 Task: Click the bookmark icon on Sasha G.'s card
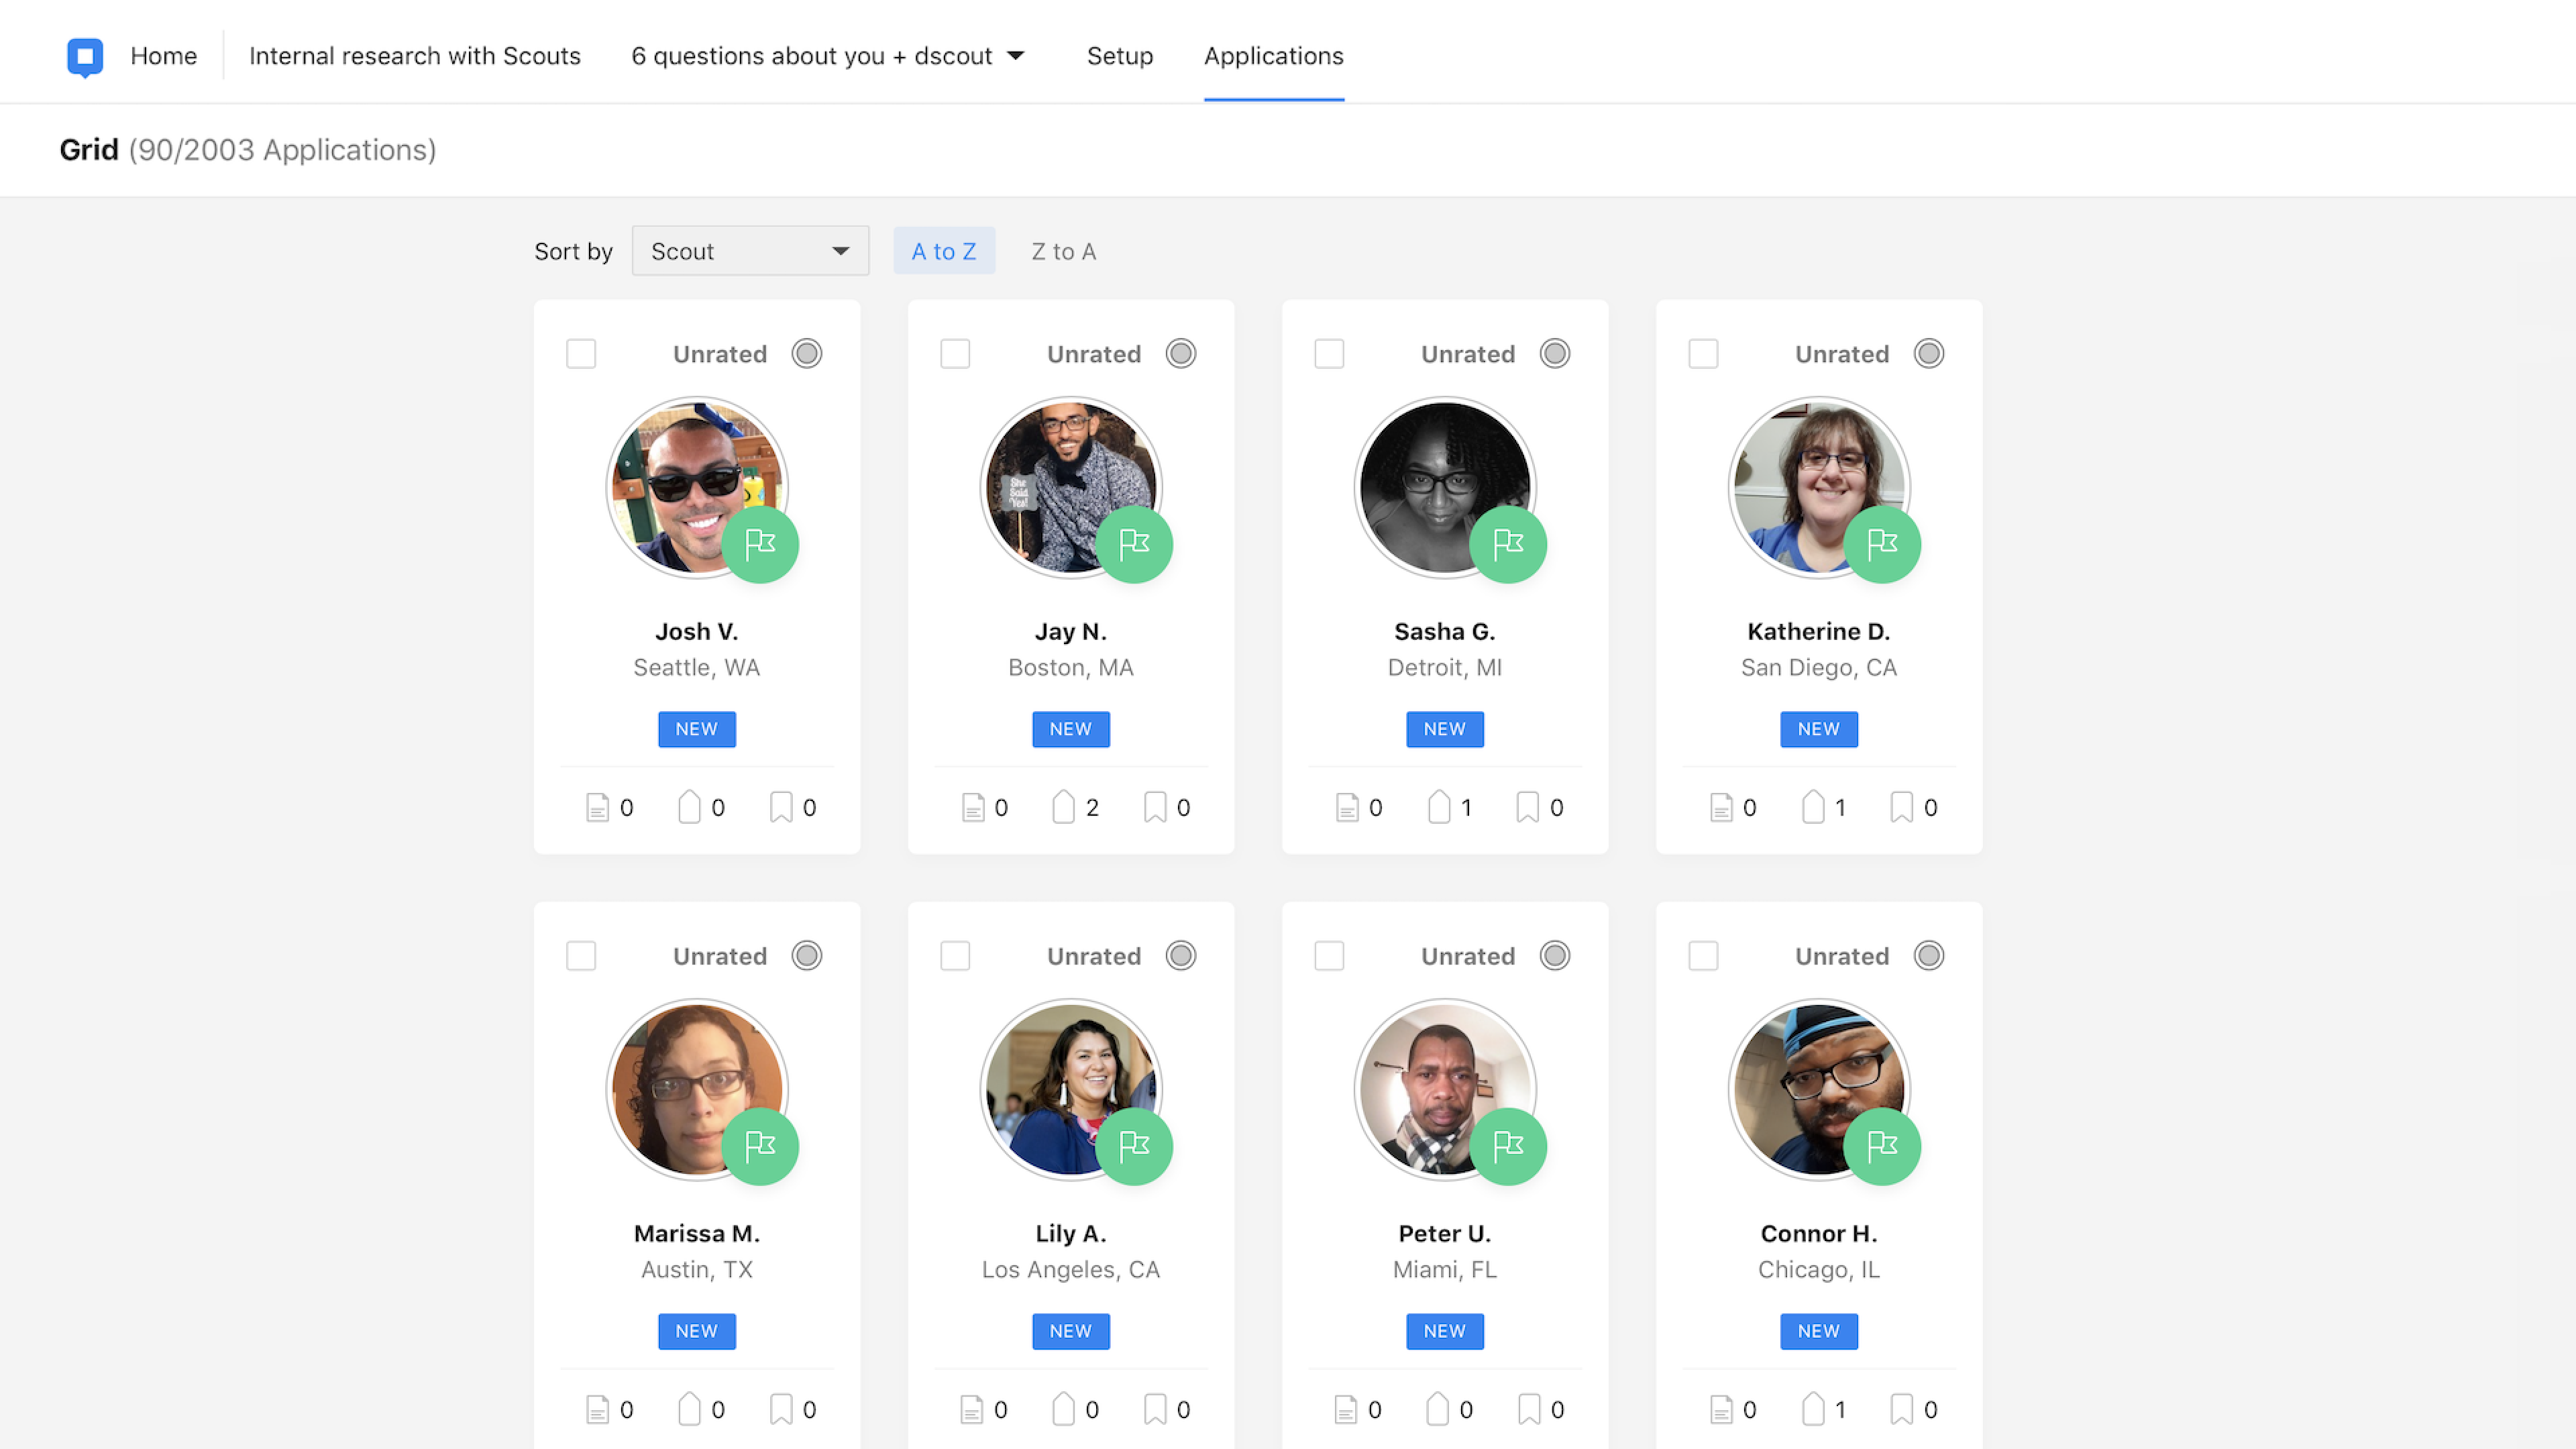[1527, 807]
